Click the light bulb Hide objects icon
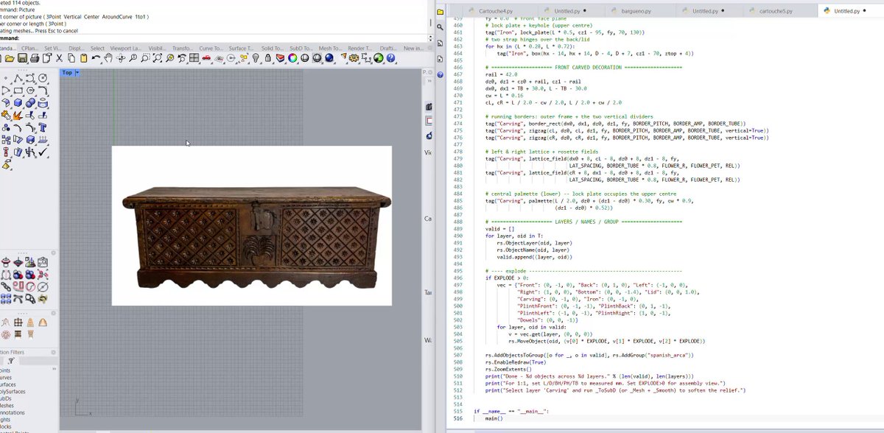The image size is (884, 433). coord(255,58)
